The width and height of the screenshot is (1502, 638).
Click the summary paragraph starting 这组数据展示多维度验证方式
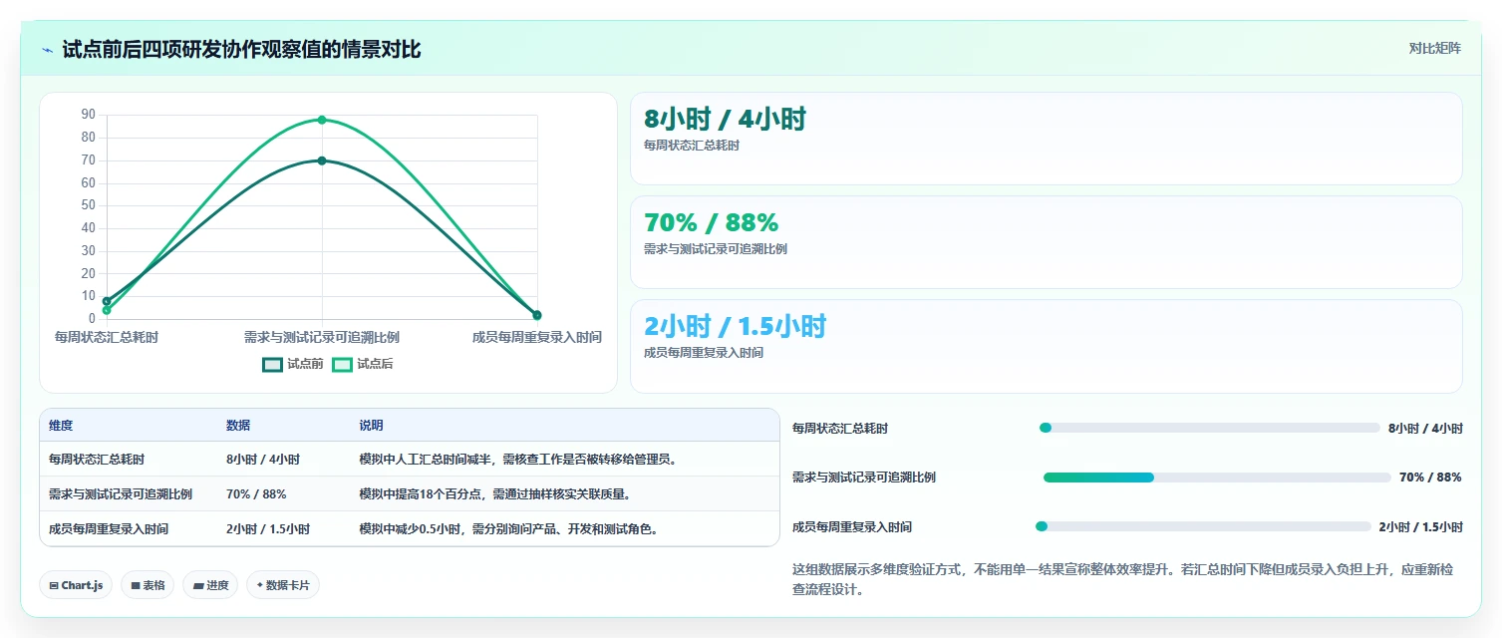[x=1125, y=579]
